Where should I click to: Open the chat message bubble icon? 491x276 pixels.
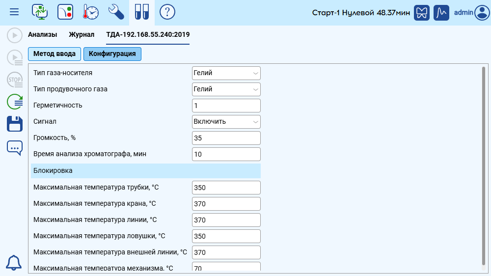pos(15,147)
